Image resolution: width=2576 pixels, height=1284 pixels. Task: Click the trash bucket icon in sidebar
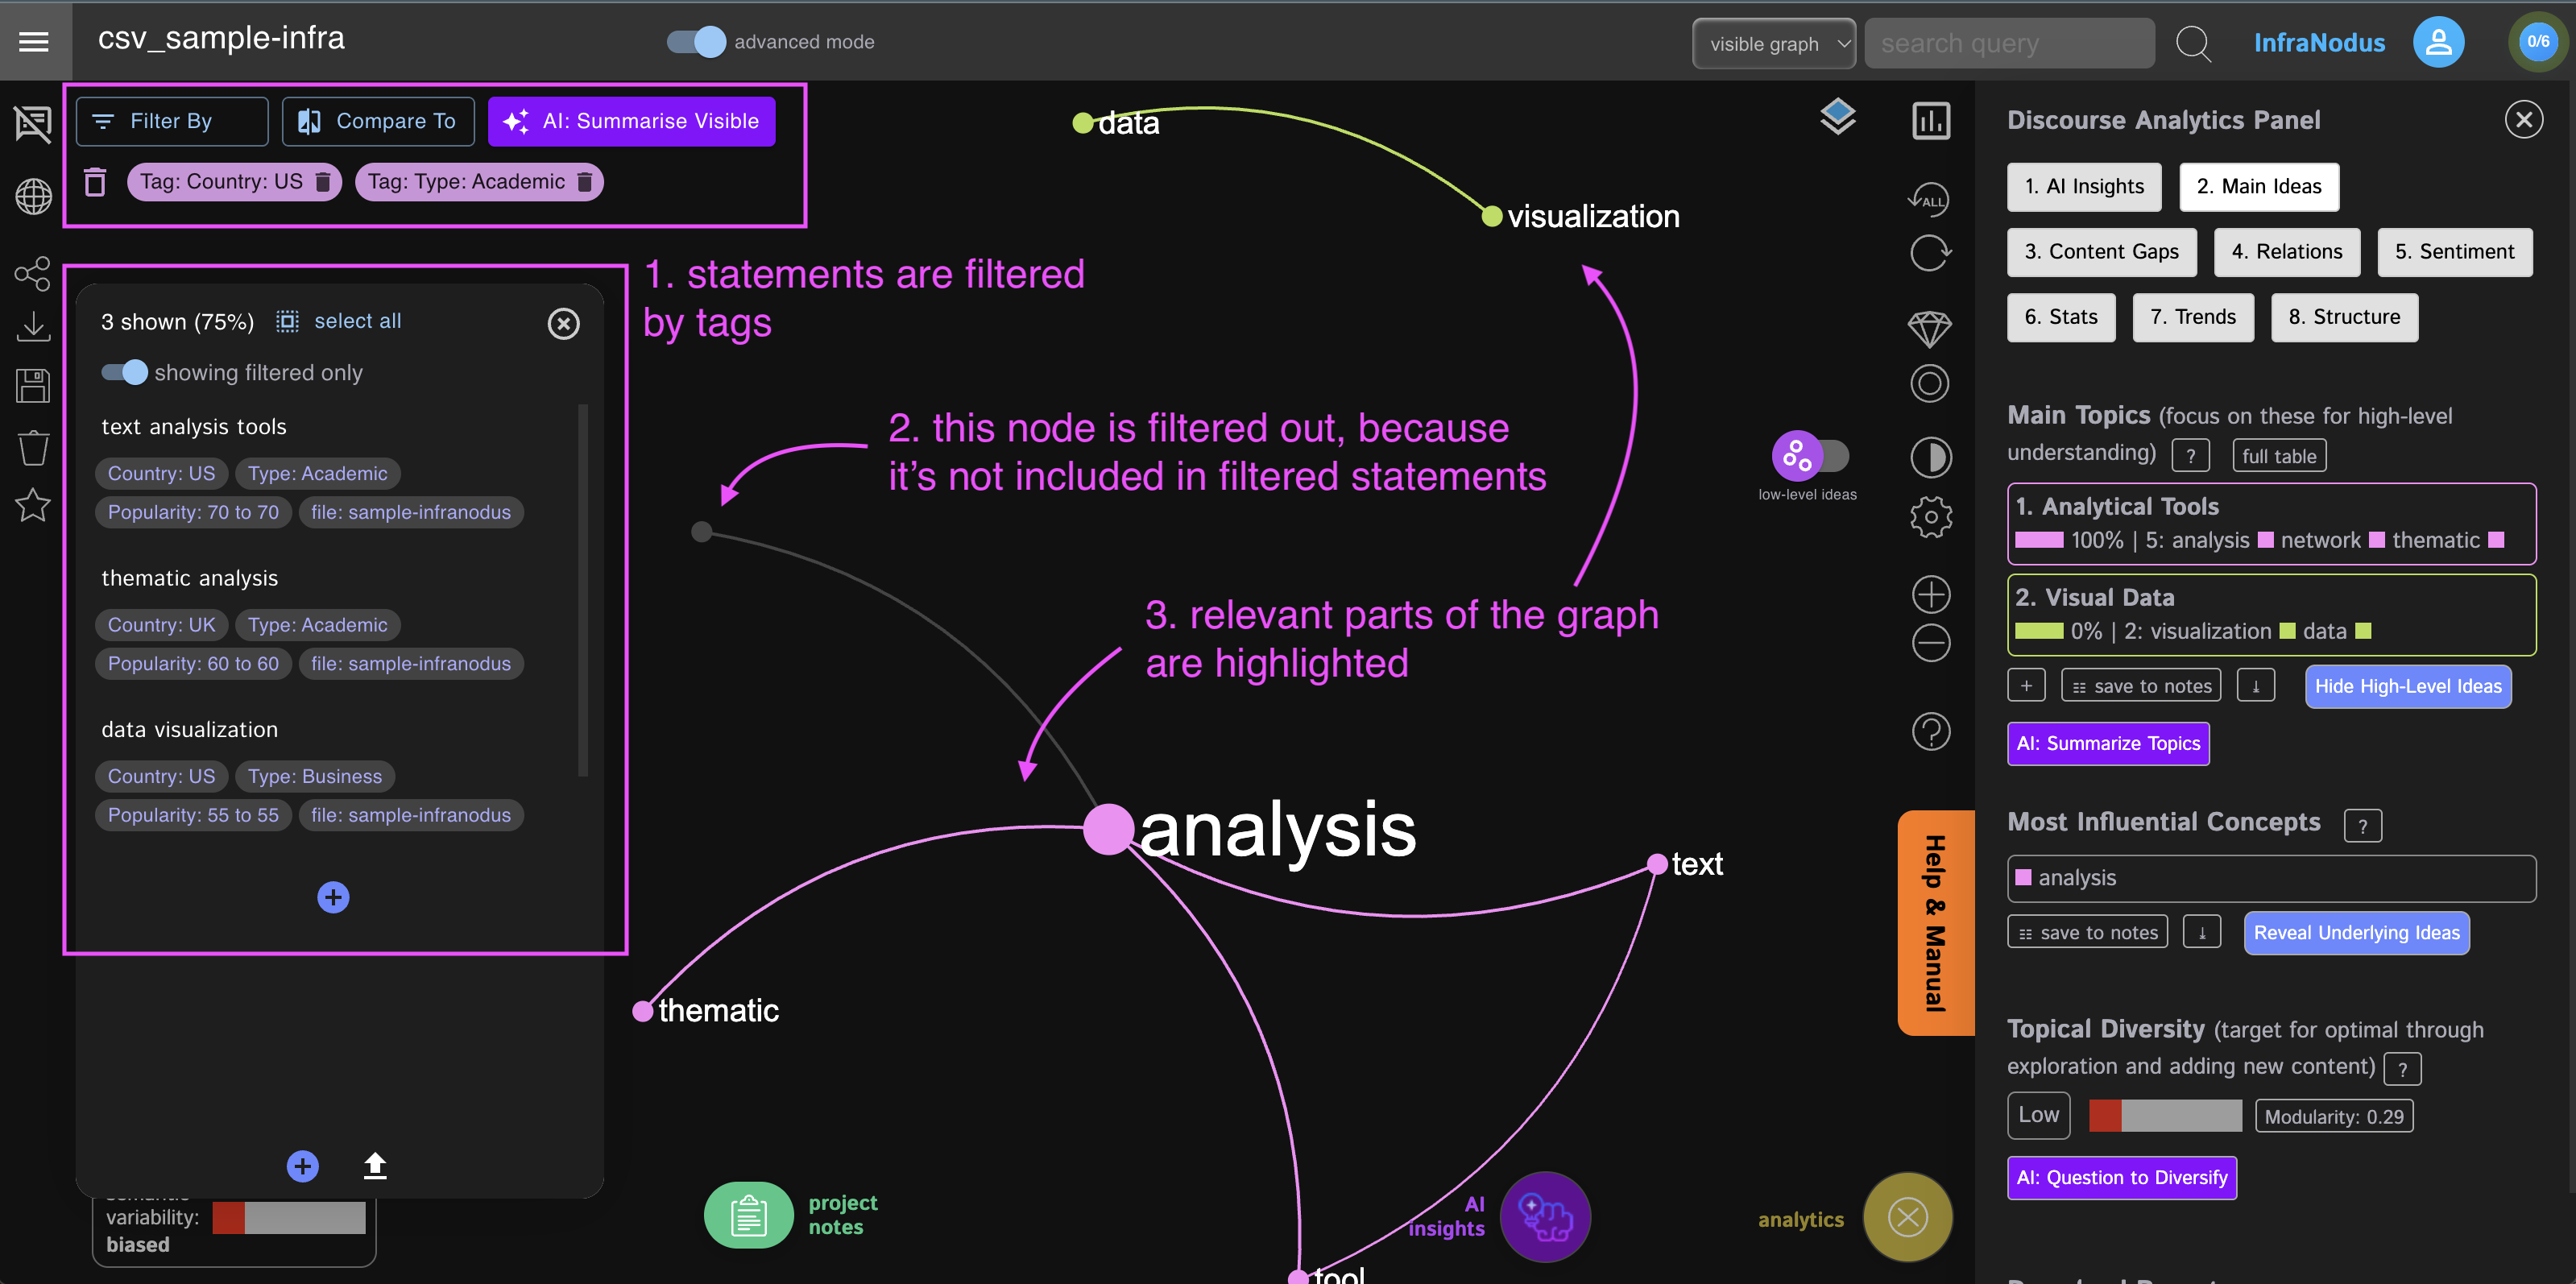33,446
